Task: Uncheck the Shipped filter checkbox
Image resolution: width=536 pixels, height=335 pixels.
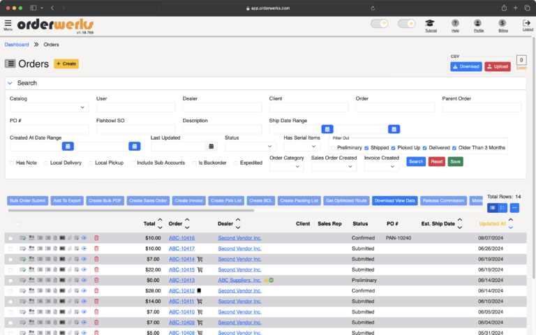Action: [x=366, y=148]
